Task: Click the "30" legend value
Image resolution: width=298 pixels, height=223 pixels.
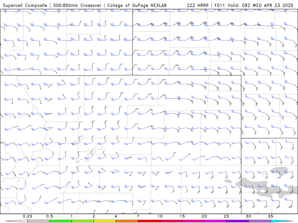Action: click(x=248, y=216)
